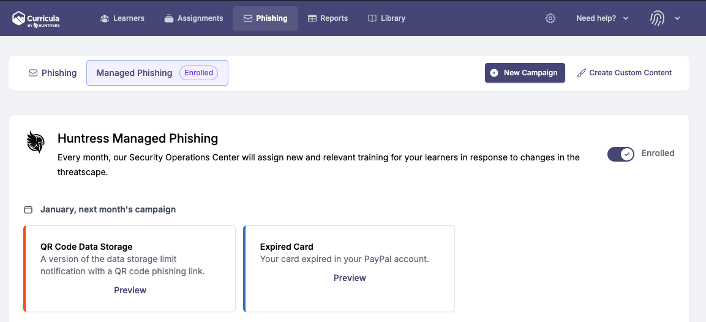Viewport: 706px width, 322px height.
Task: Click the envelope icon on Phishing subtab
Action: tap(33, 73)
